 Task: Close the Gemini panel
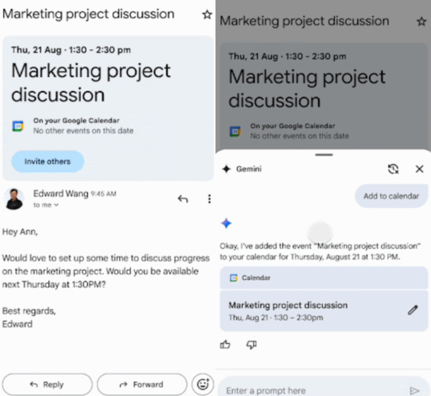tap(419, 169)
